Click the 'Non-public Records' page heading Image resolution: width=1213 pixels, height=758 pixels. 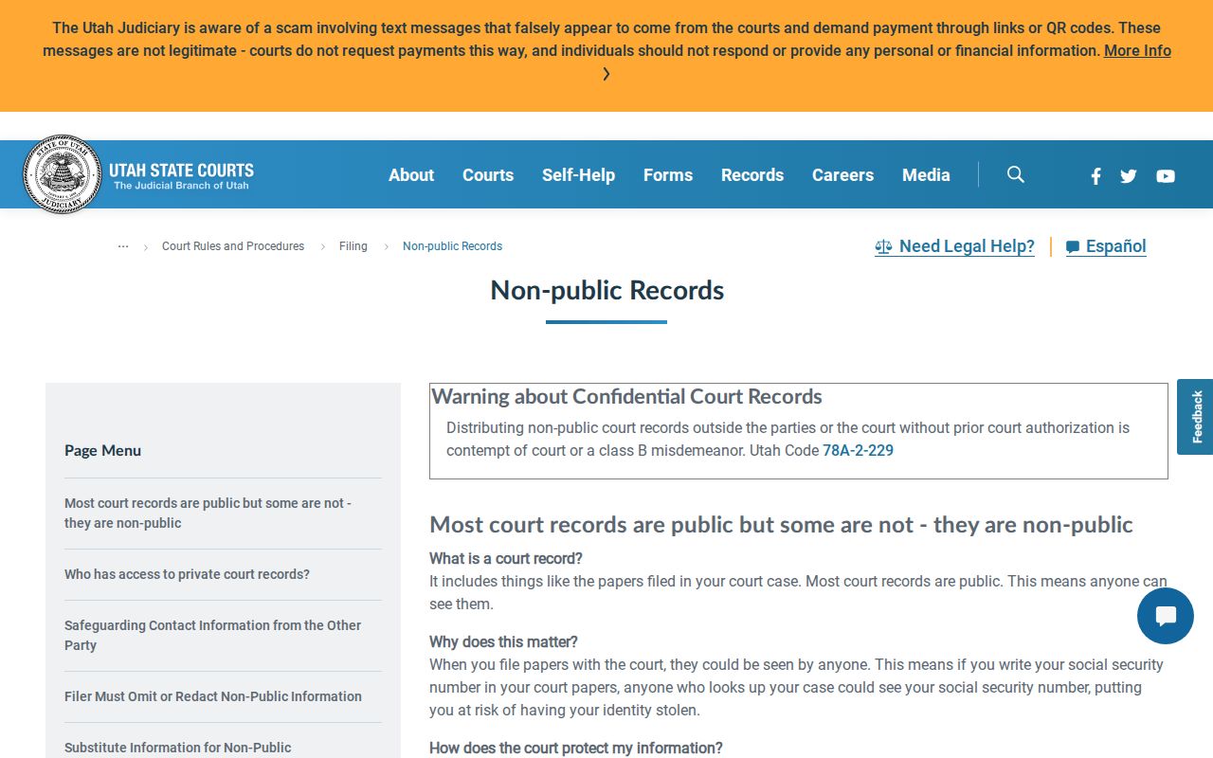606,290
